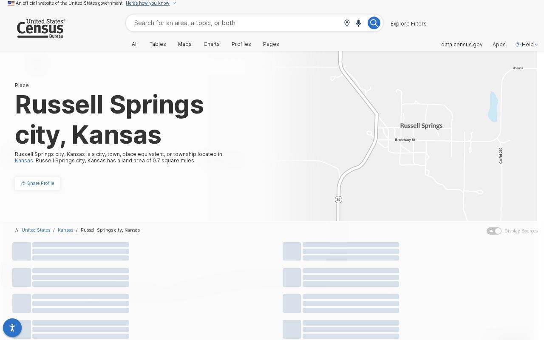
Task: Click the Kansas link in the description
Action: click(x=24, y=161)
